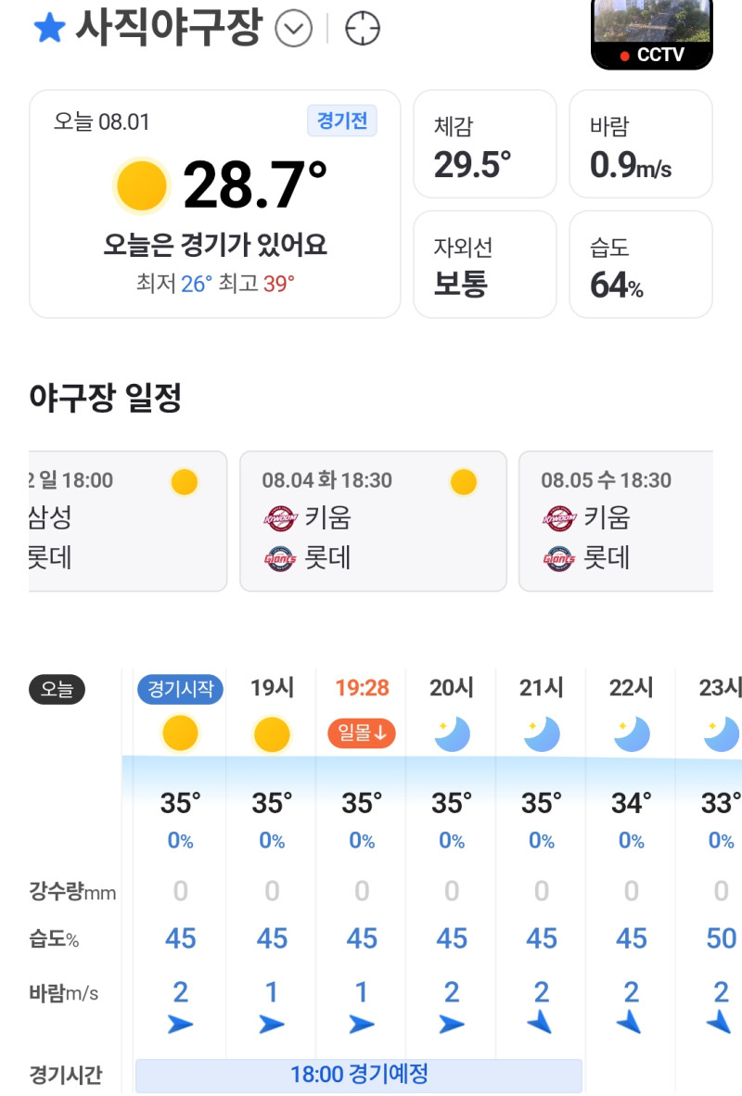742x1096 pixels.
Task: Open the 08.05 수 18:30 game card
Action: click(x=616, y=521)
